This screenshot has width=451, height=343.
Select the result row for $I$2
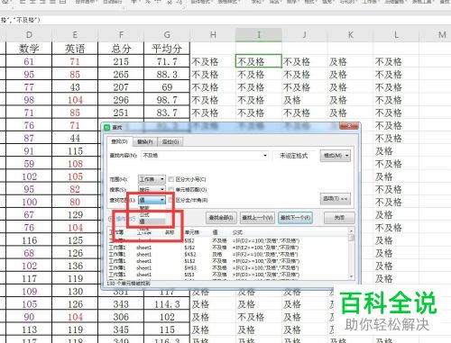(227, 240)
